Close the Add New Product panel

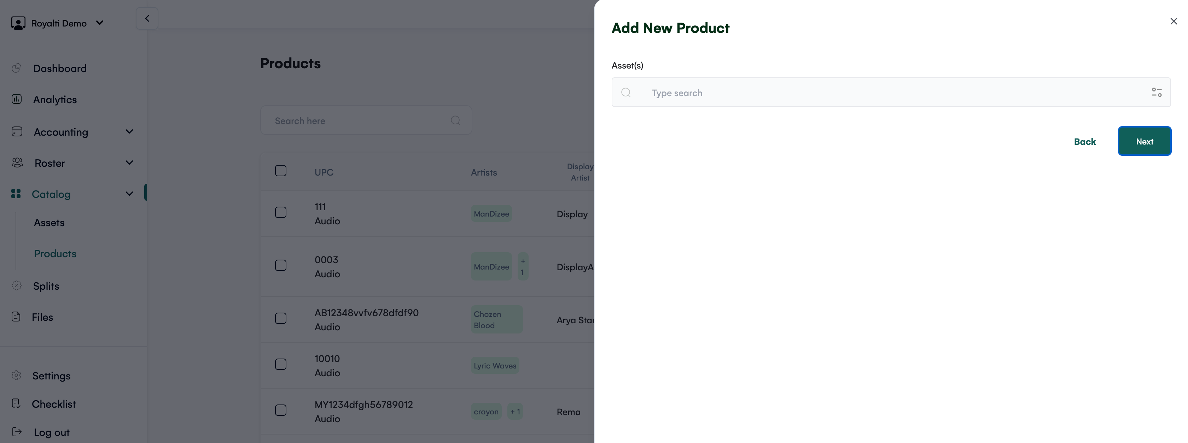point(1174,21)
